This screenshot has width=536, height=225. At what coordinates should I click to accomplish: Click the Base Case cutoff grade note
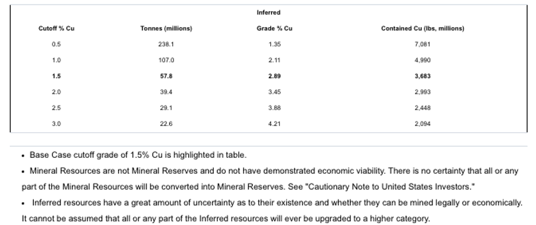[138, 155]
